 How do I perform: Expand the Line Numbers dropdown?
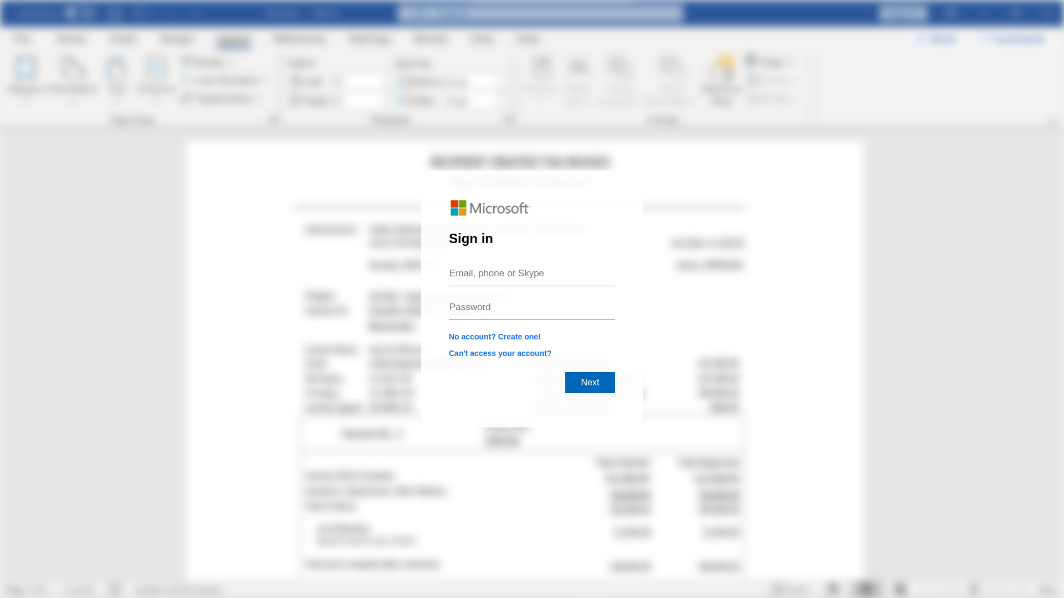pyautogui.click(x=224, y=81)
